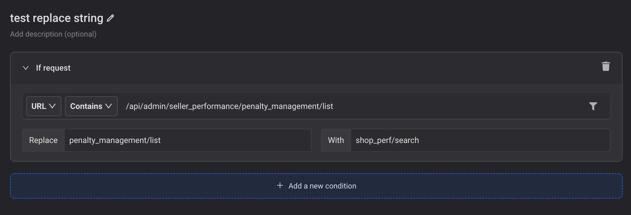The width and height of the screenshot is (631, 215).
Task: Click the With field containing shop_perf/search
Action: pyautogui.click(x=479, y=140)
